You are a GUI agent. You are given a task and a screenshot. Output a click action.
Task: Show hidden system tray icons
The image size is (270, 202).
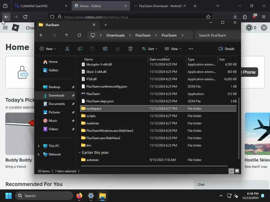(x=221, y=196)
